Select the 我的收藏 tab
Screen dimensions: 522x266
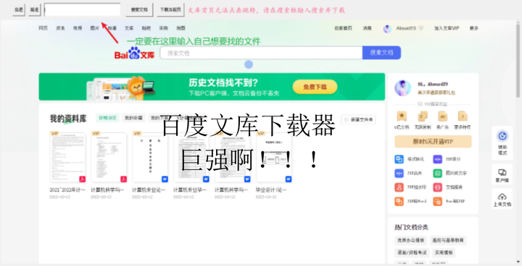[x=133, y=118]
